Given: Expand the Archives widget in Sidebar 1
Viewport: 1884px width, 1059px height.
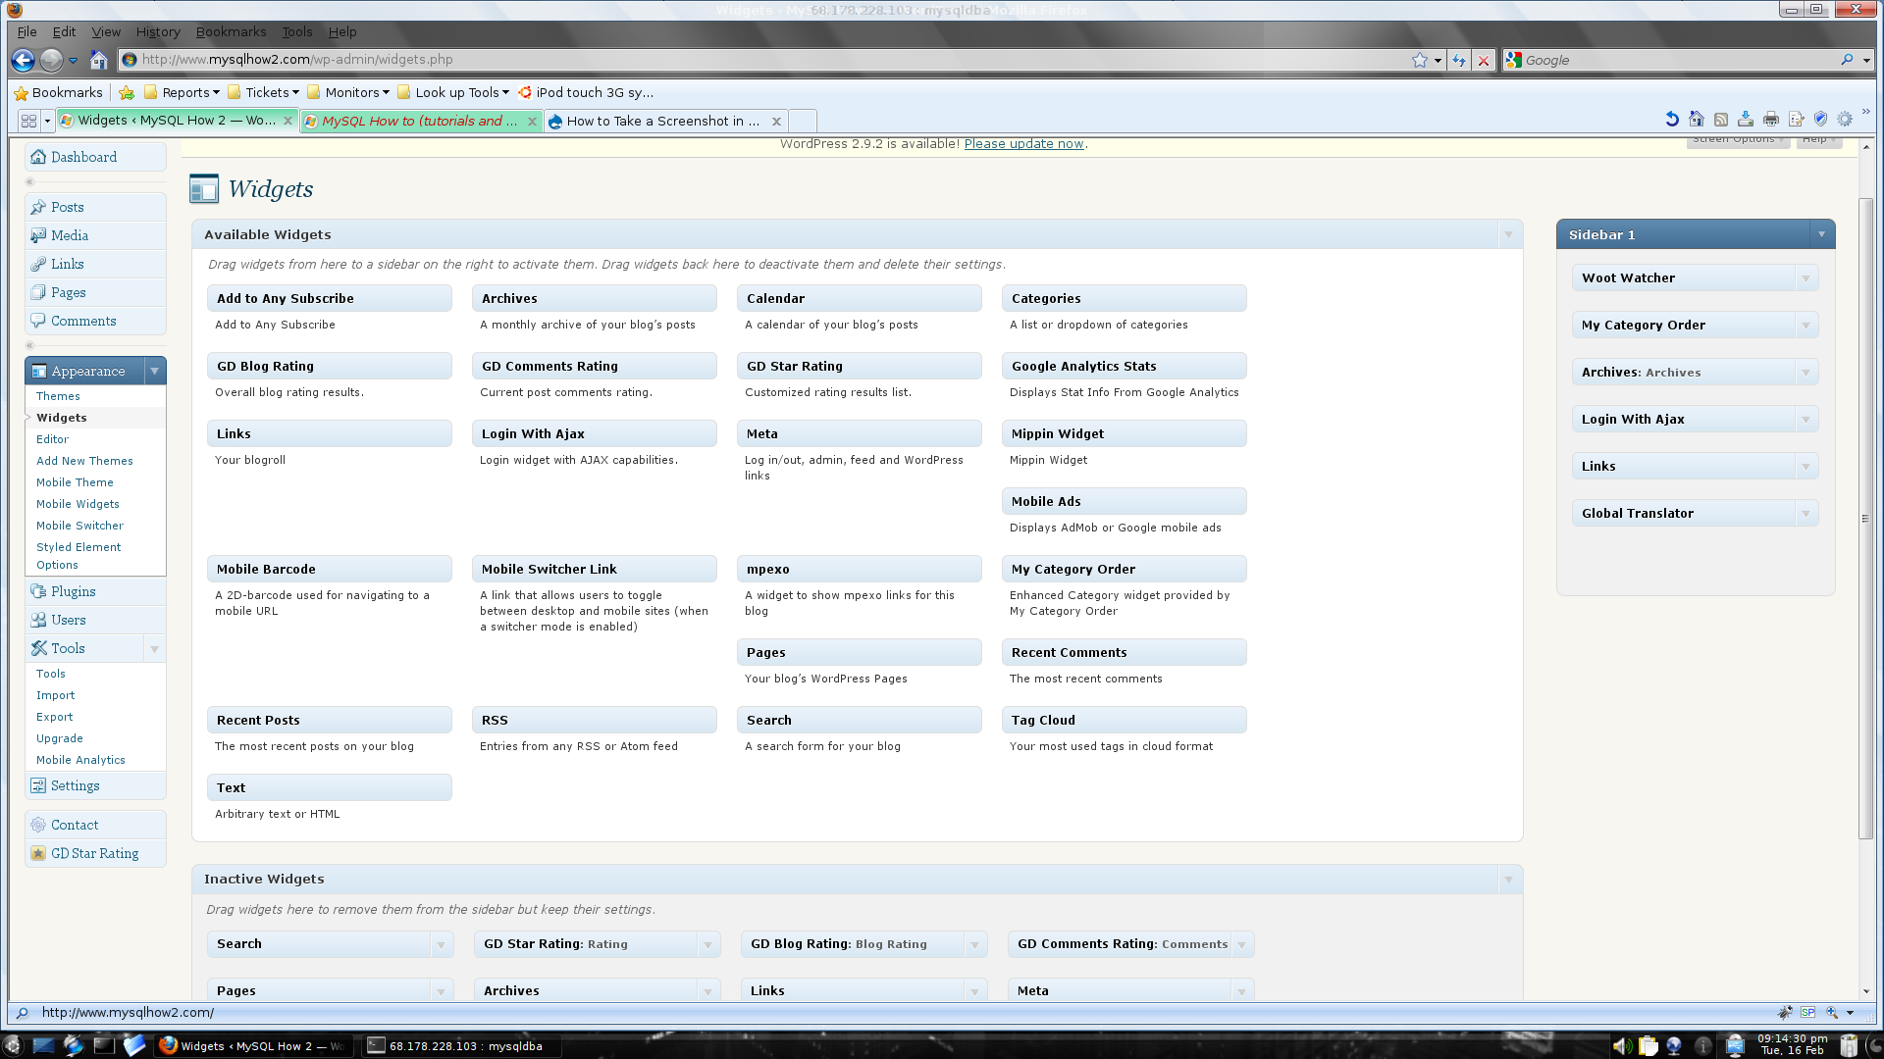Looking at the screenshot, I should click(x=1805, y=373).
